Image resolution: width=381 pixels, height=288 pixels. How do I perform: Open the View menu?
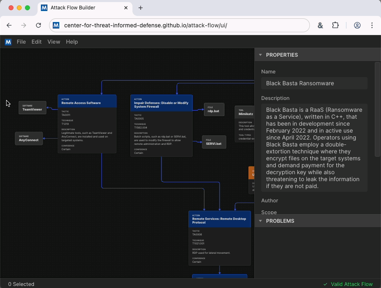click(x=54, y=42)
